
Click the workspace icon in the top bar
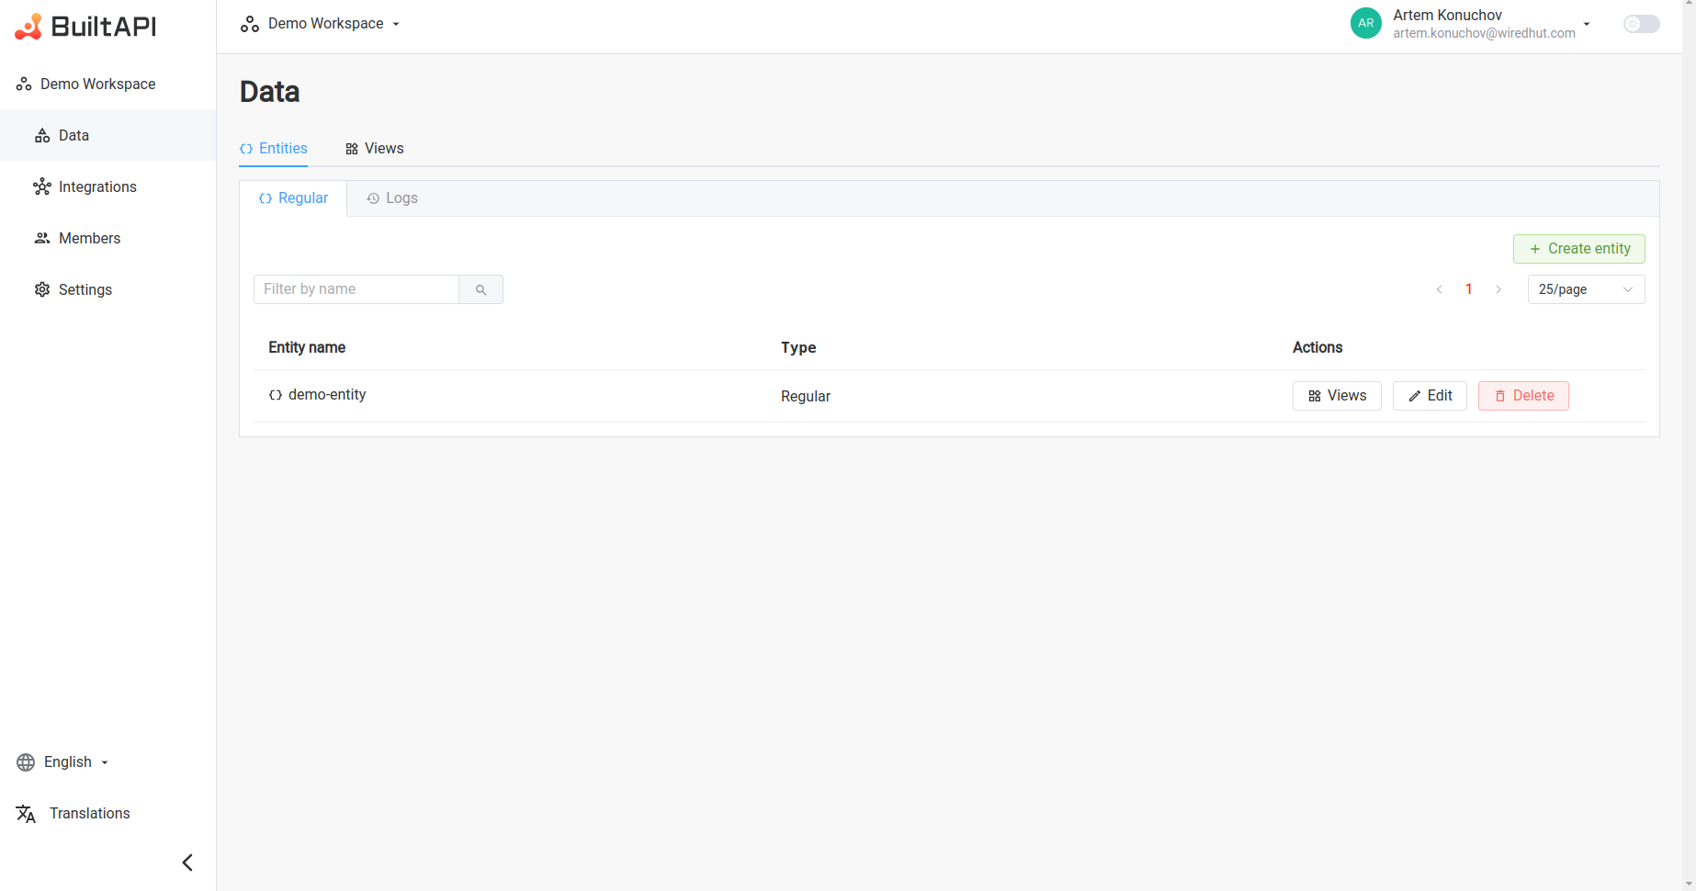[x=250, y=24]
